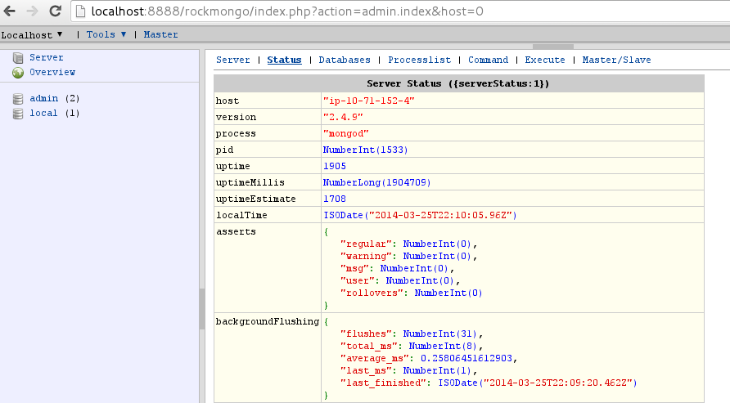This screenshot has height=403, width=730.
Task: Switch to the Databases tab
Action: tap(345, 60)
